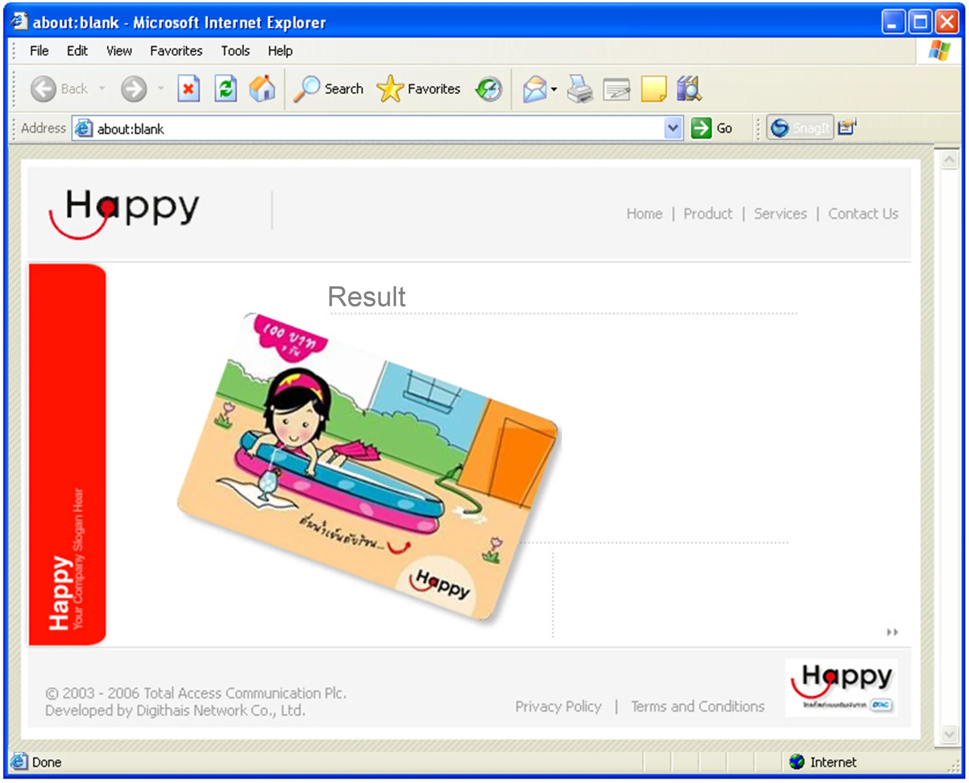Open the SnagIt capture tool
The height and width of the screenshot is (783, 969).
click(800, 128)
